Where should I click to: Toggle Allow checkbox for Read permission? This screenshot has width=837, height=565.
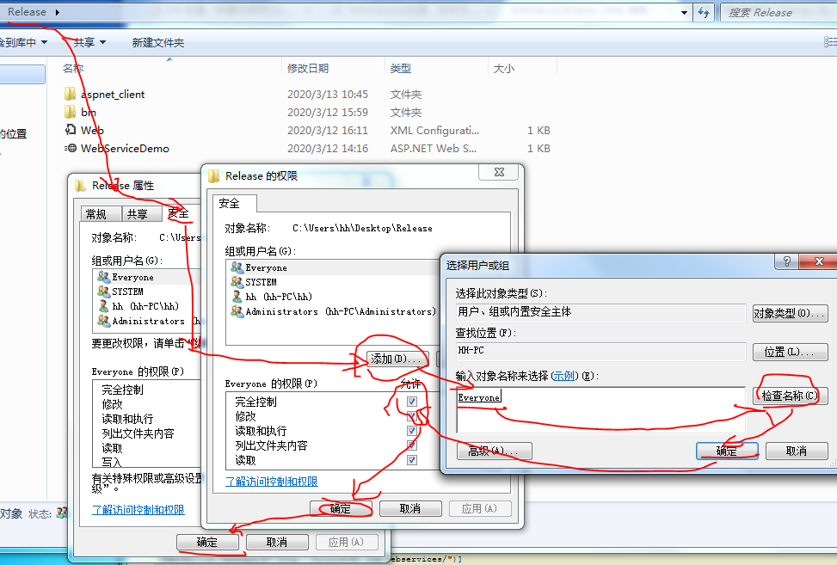(411, 460)
